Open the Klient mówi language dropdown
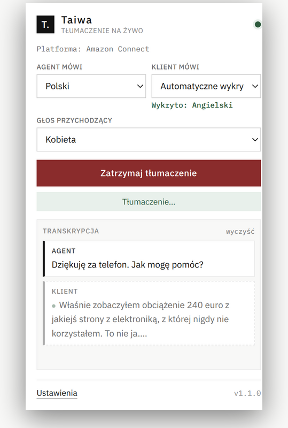288x428 pixels. [x=206, y=86]
